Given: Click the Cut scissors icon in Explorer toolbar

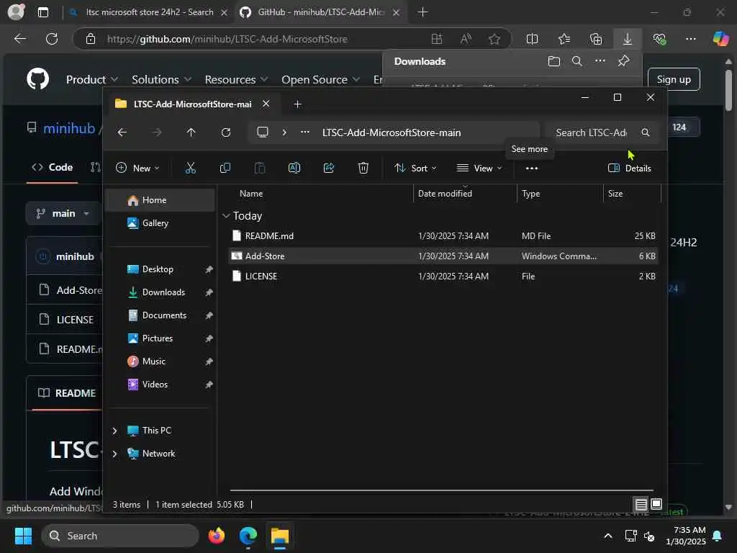Looking at the screenshot, I should point(190,168).
